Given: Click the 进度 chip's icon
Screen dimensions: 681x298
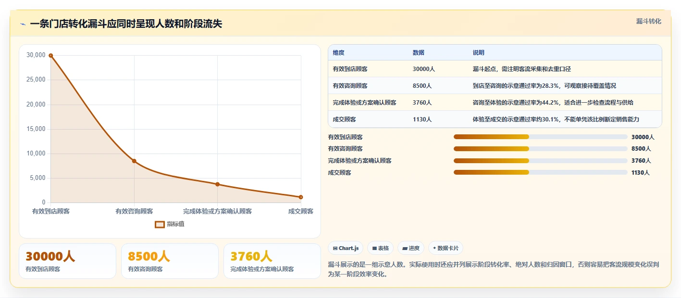Looking at the screenshot, I should (x=405, y=248).
